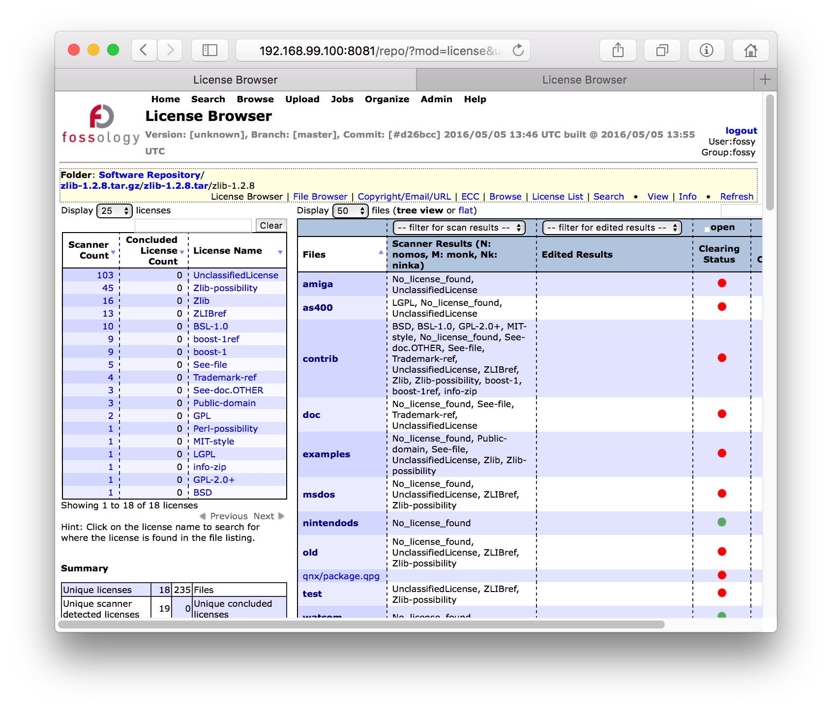Screen dimensions: 832x711
Task: Reload the page with the refresh icon
Action: (518, 50)
